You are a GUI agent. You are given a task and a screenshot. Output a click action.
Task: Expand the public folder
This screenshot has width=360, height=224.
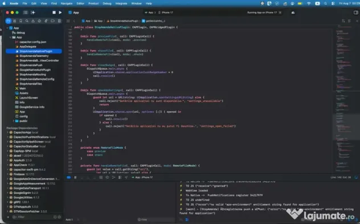point(13,121)
